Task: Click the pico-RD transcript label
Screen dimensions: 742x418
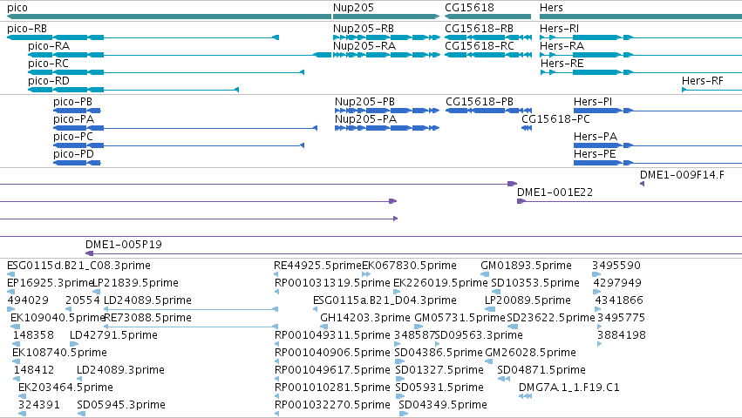Action: coord(49,81)
